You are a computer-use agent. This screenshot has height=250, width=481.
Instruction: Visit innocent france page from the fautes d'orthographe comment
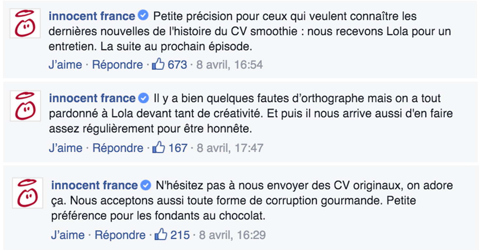[x=92, y=98]
